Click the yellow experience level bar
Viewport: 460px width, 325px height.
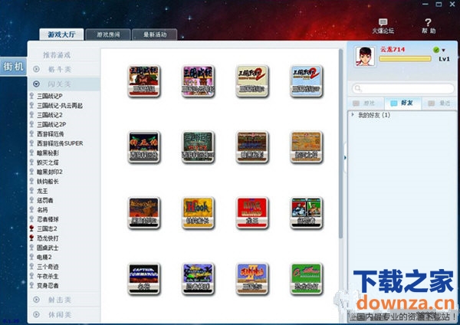(x=405, y=59)
